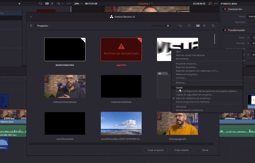This screenshot has width=255, height=163.
Task: Switch project manager to list view
Action: point(204,26)
